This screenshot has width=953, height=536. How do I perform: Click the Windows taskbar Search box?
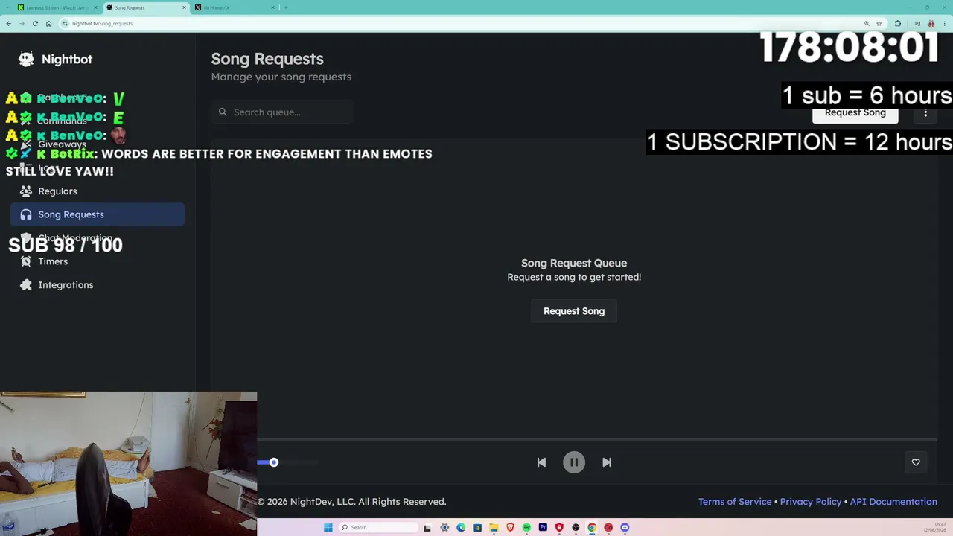click(x=379, y=527)
